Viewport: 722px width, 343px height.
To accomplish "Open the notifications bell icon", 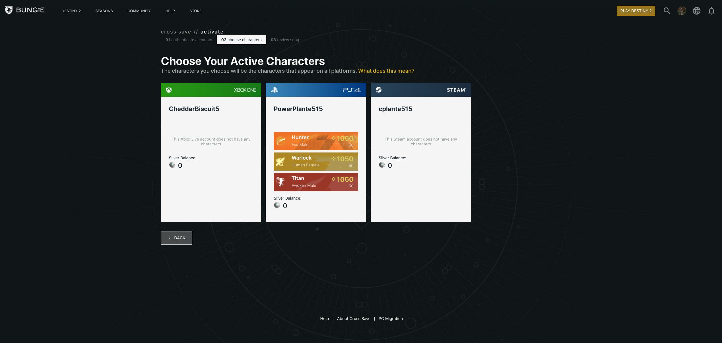I will point(711,11).
